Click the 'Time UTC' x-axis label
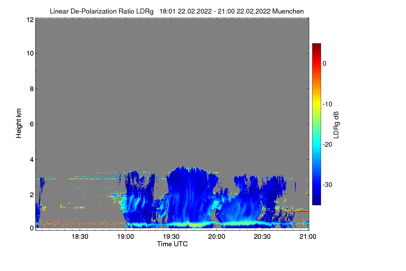The height and width of the screenshot is (271, 406). (x=172, y=244)
